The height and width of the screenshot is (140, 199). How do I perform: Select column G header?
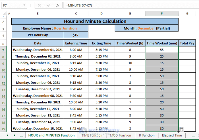[x=187, y=14]
